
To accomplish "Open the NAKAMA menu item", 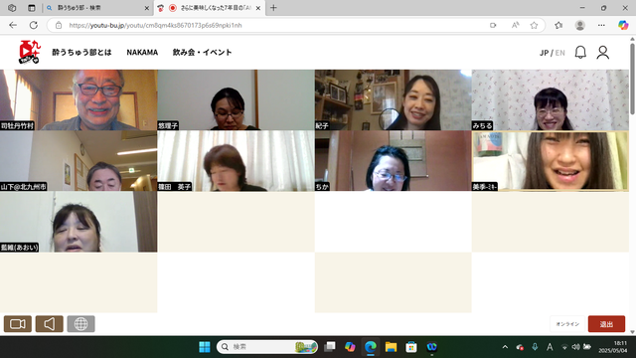I will 142,53.
